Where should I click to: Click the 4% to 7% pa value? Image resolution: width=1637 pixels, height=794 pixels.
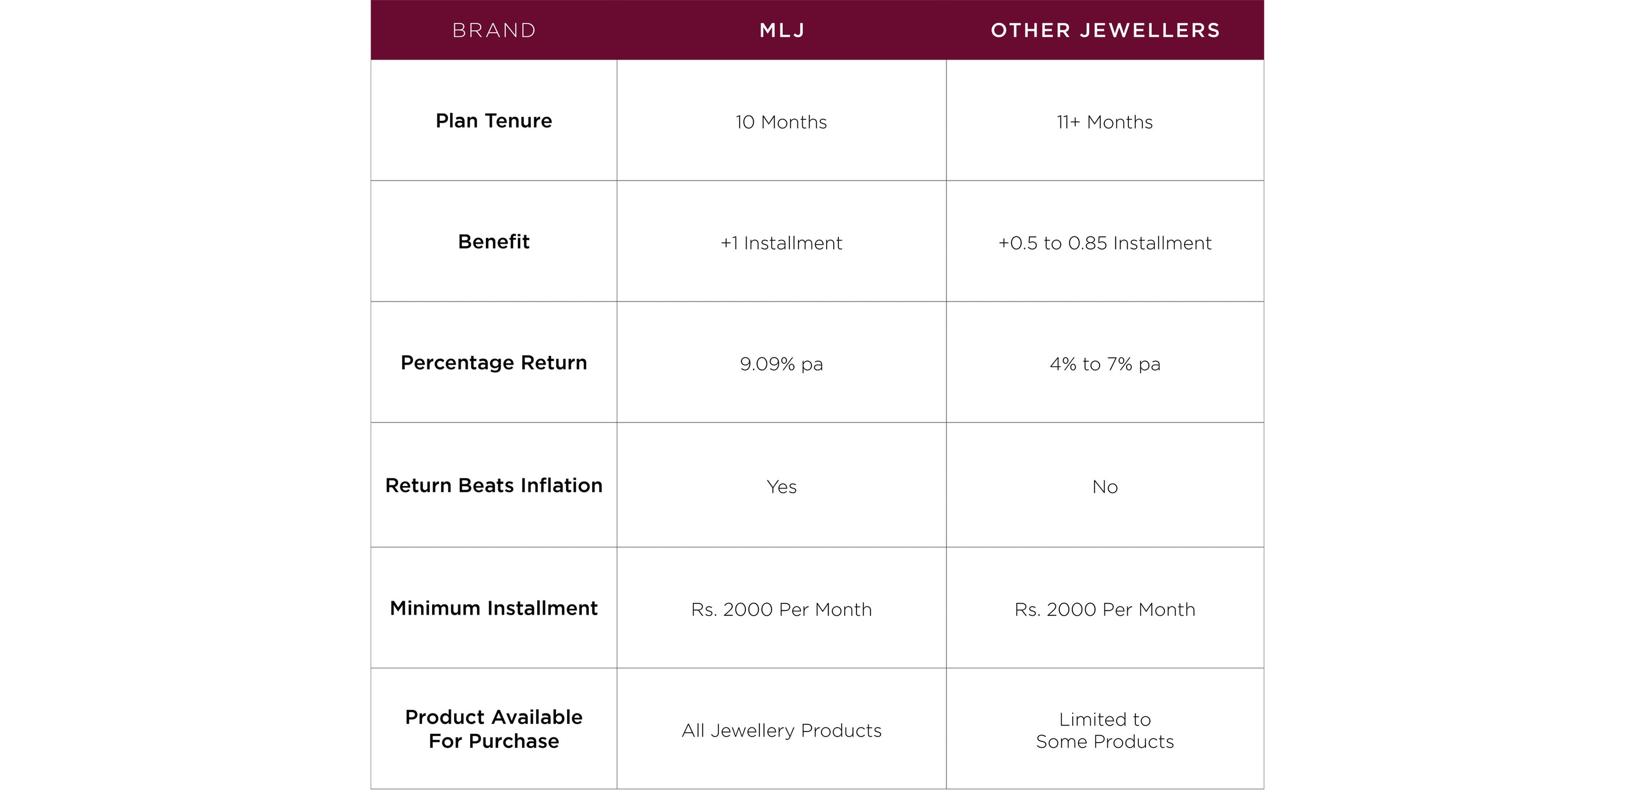[x=1104, y=364]
